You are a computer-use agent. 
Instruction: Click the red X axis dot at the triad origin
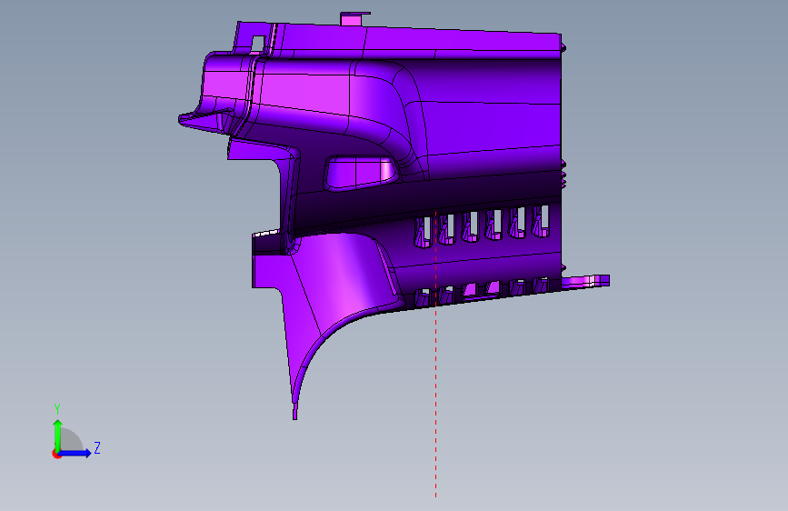(x=56, y=454)
